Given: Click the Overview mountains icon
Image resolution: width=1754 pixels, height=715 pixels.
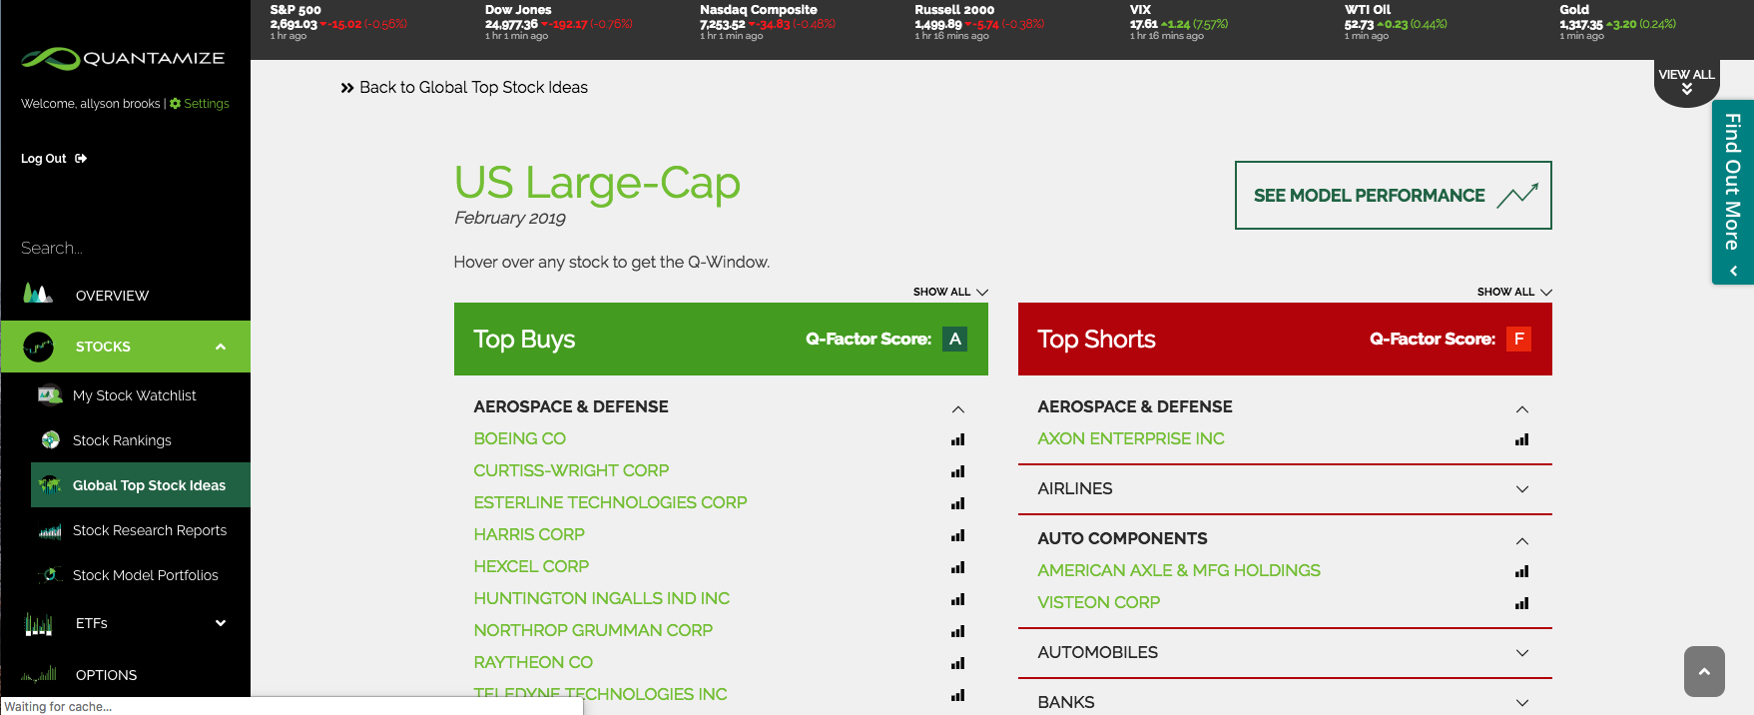Looking at the screenshot, I should click(38, 294).
